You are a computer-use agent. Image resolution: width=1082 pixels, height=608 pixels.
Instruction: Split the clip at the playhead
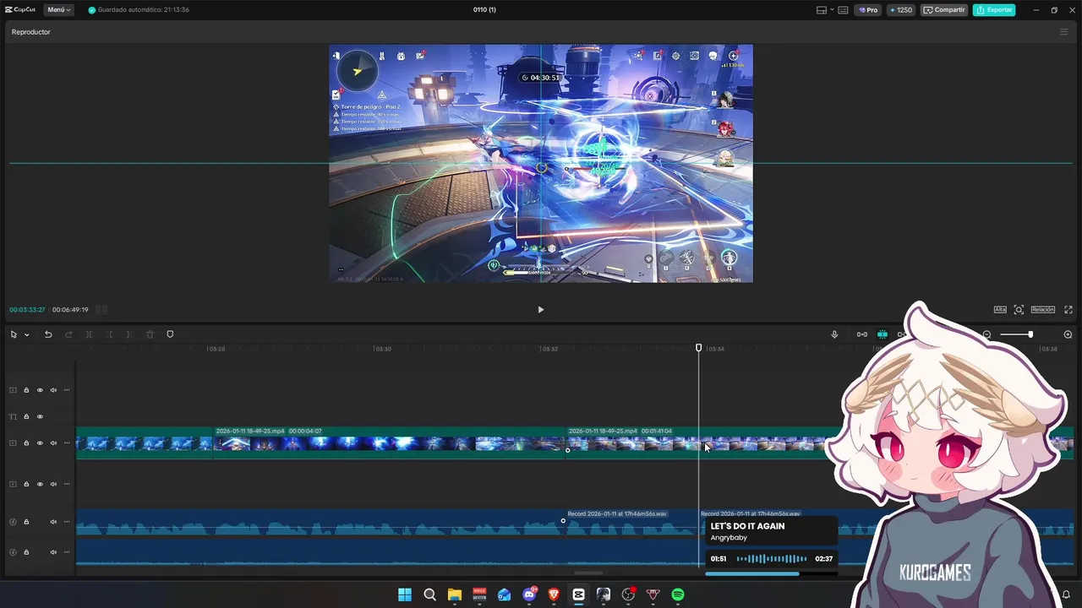point(89,334)
